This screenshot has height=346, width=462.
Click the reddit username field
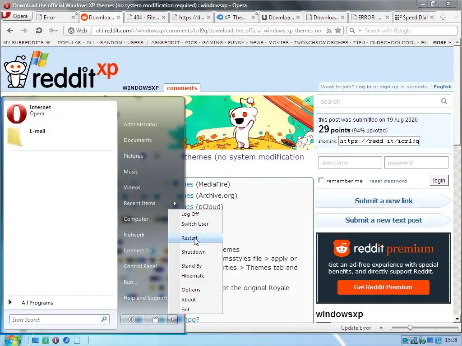(x=350, y=162)
